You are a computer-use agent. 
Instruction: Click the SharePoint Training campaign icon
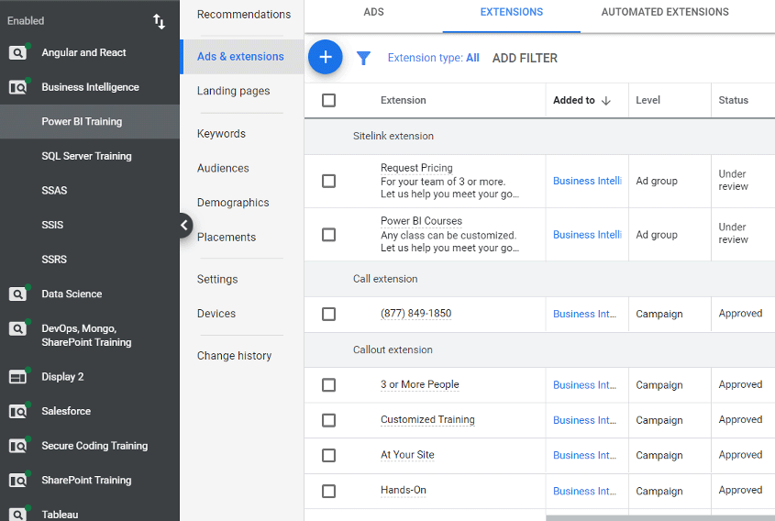17,480
